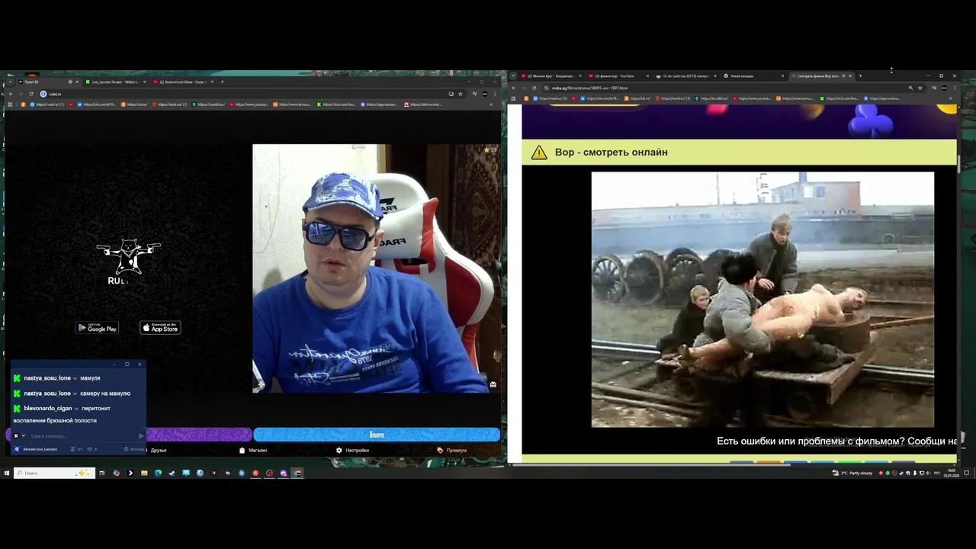Open the taskbar clock and date

coord(952,473)
